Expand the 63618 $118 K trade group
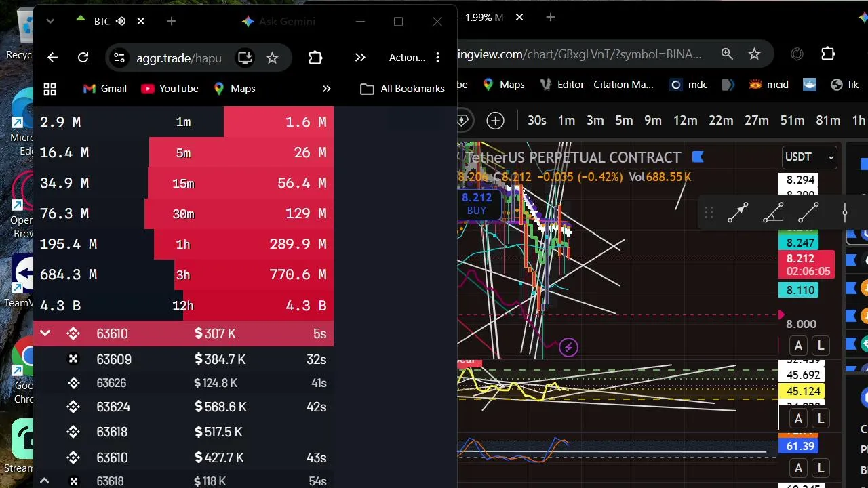Viewport: 868px width, 488px height. pyautogui.click(x=45, y=481)
